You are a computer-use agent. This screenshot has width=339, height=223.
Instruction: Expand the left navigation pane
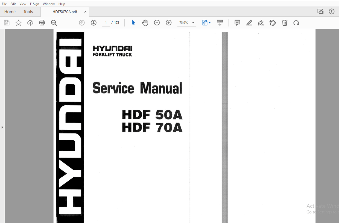(x=2, y=127)
